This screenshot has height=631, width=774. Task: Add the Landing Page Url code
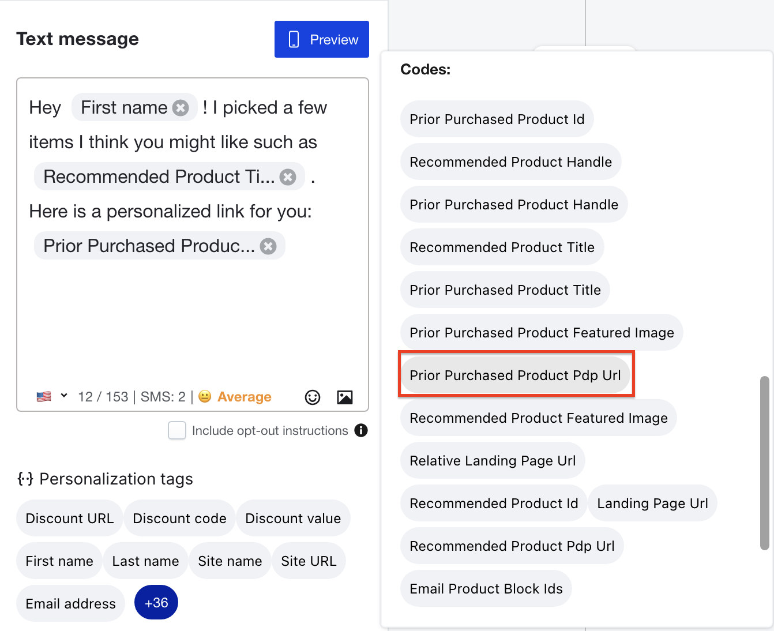pos(652,504)
